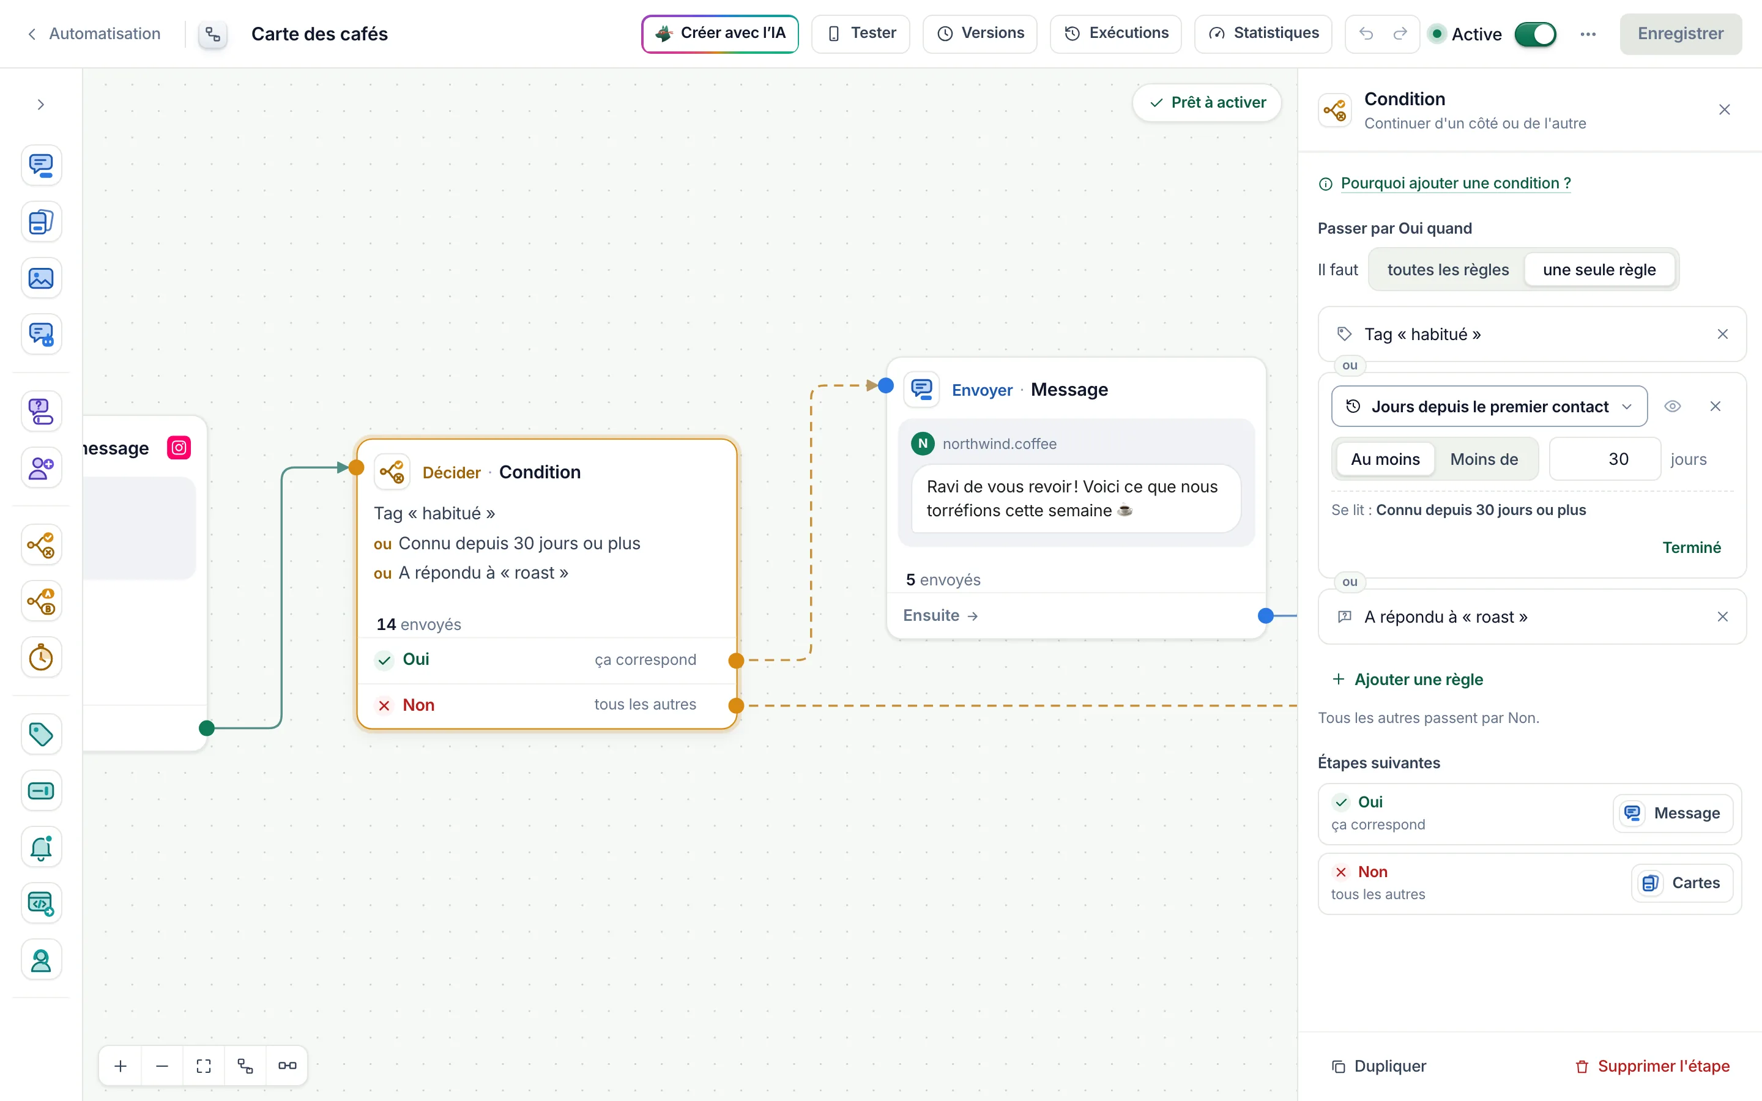This screenshot has width=1762, height=1101.
Task: Select the code block icon in sidebar
Action: point(41,903)
